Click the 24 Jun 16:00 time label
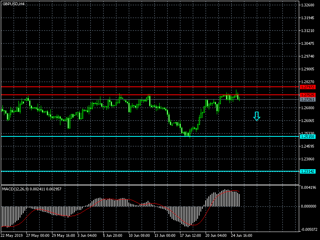Screen dimensions: 320x240 pyautogui.click(x=241, y=235)
